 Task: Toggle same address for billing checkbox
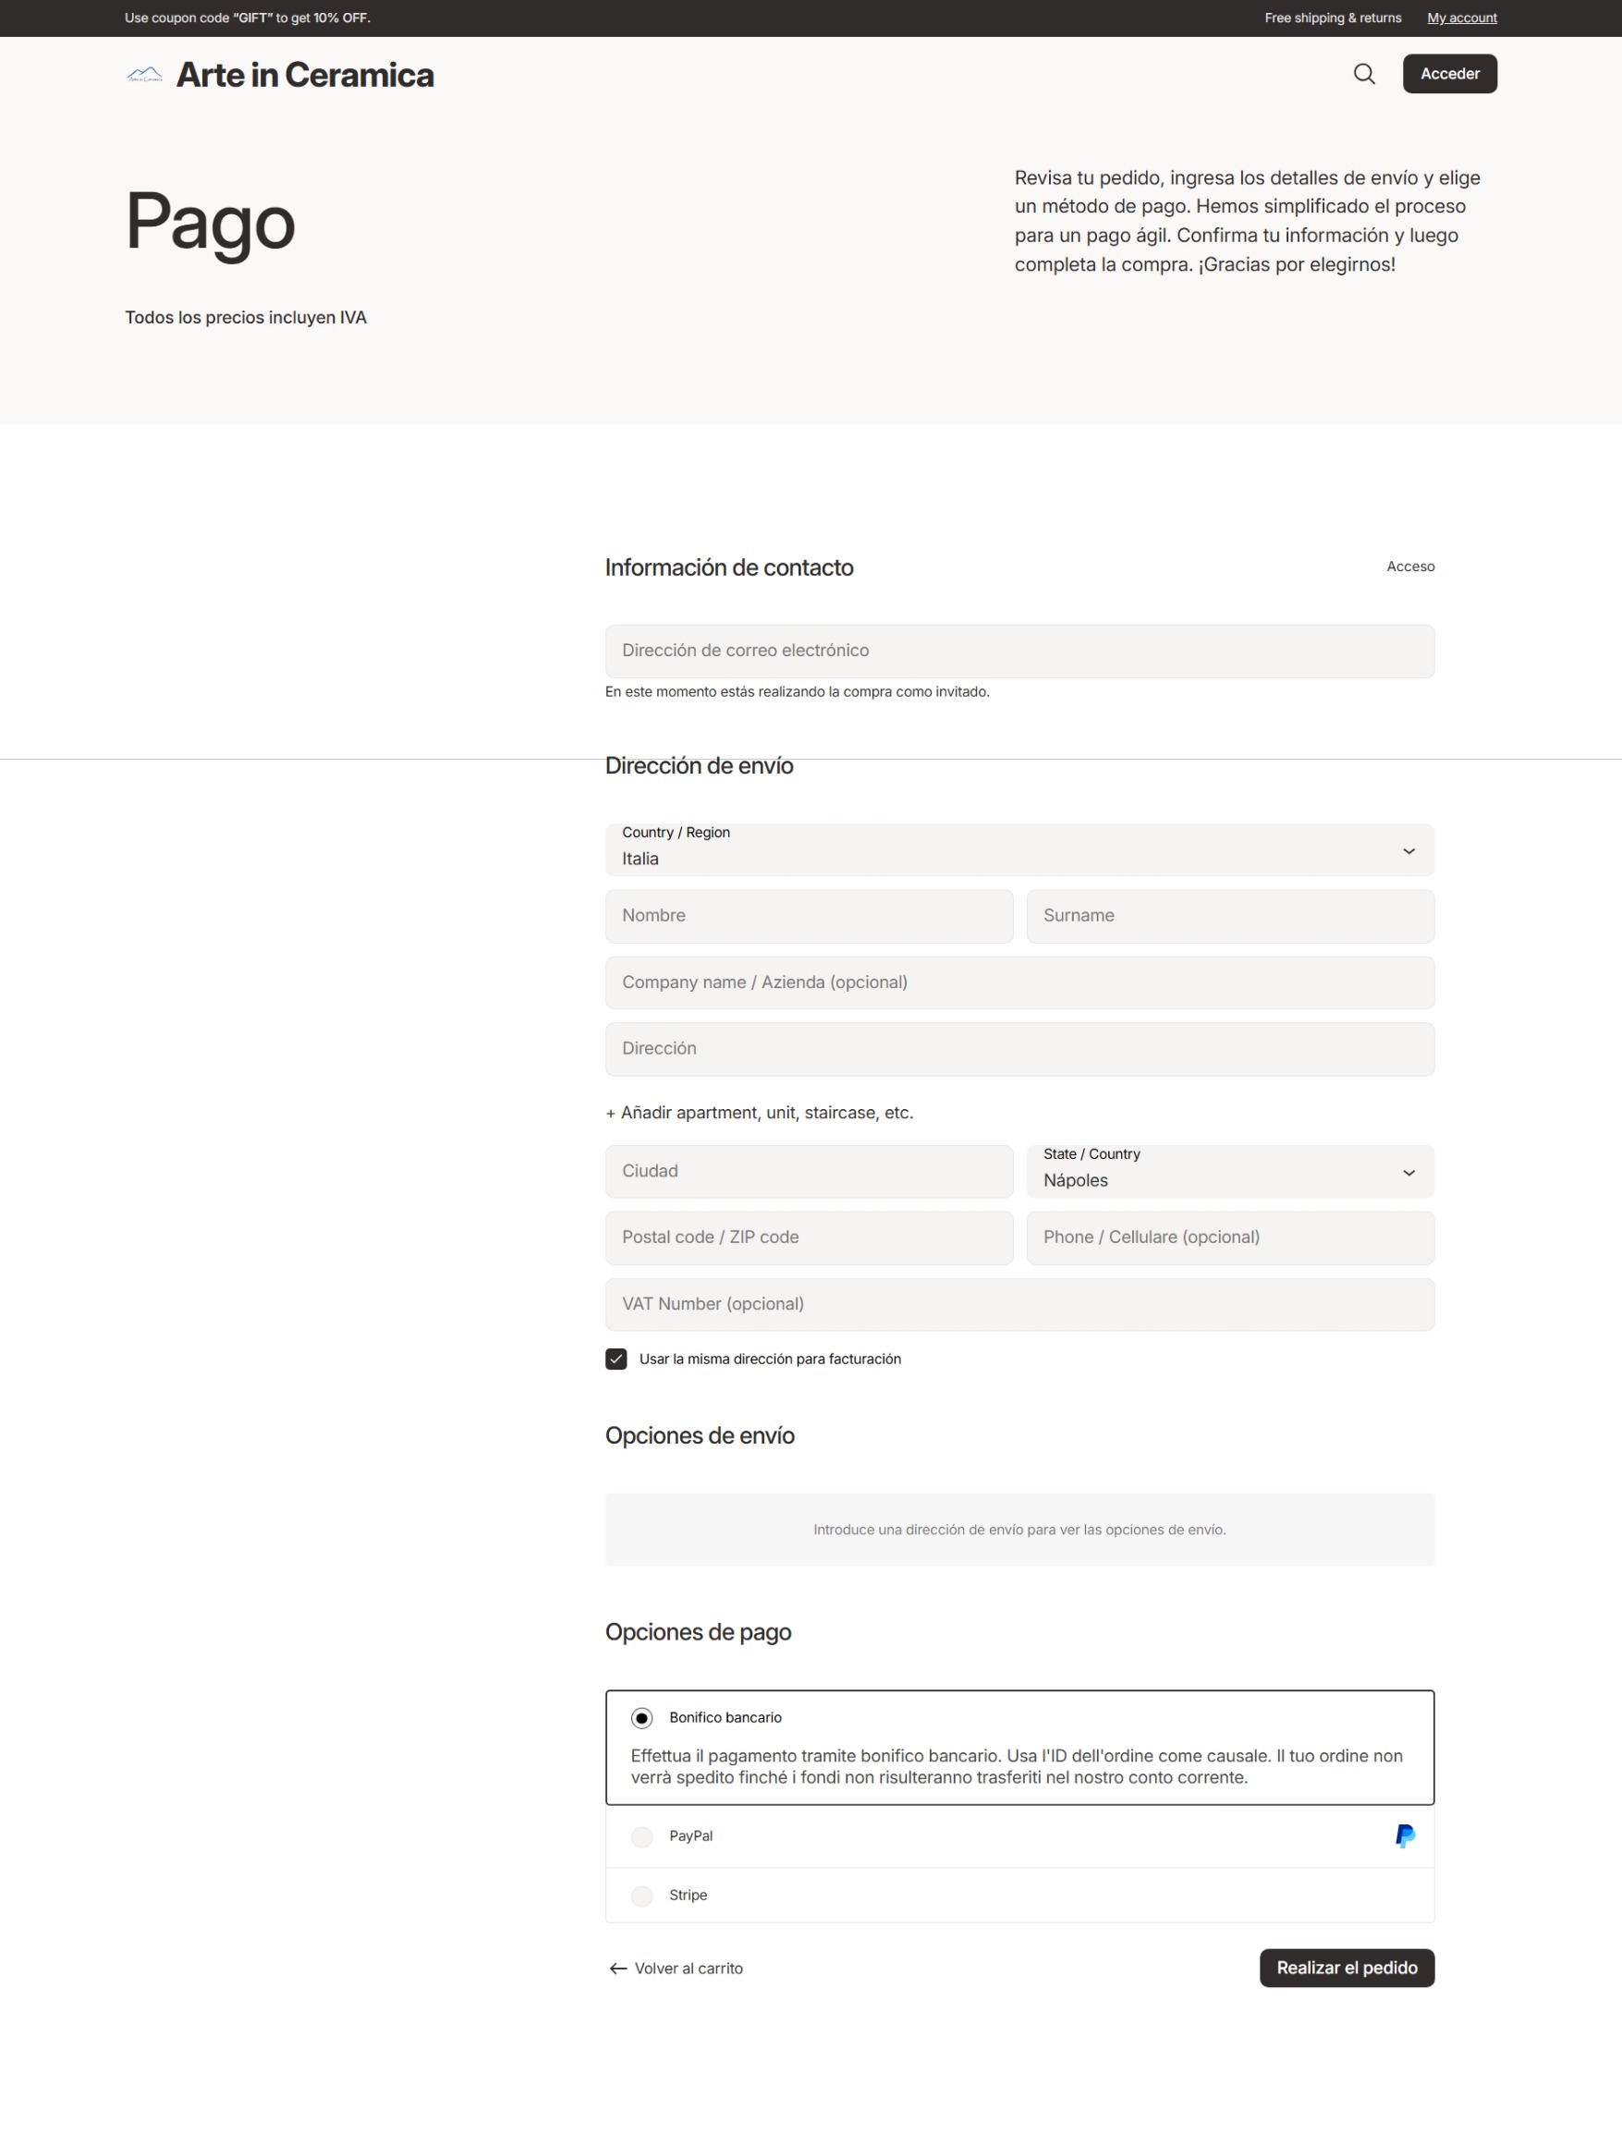pos(616,1360)
